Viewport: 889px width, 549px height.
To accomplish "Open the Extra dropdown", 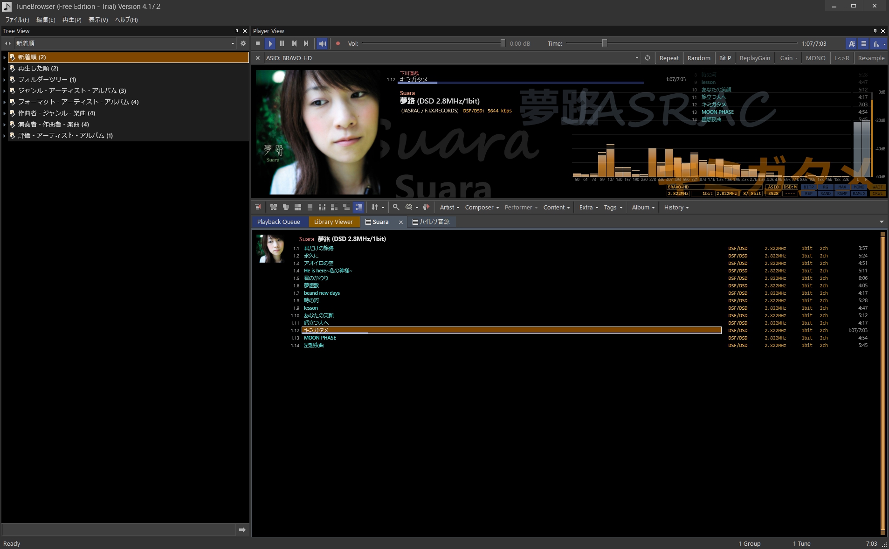I will point(588,207).
